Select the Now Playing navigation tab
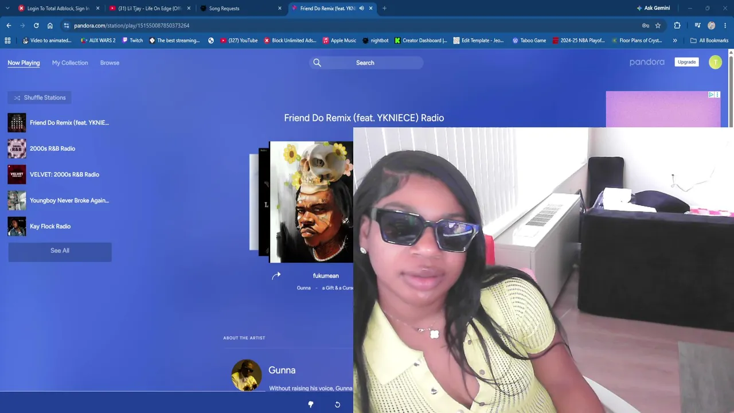The width and height of the screenshot is (734, 413). click(x=24, y=63)
